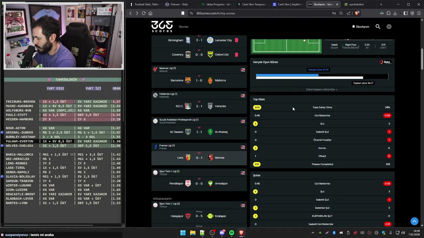Toggle the pin flag for Spor Toto 1. Lig (2)
This screenshot has height=238, width=424.
click(243, 205)
